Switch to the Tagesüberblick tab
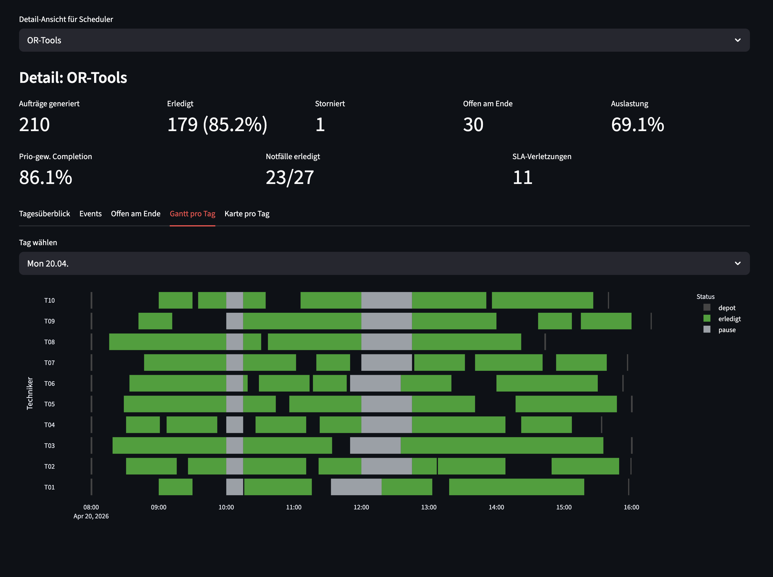The height and width of the screenshot is (577, 773). (x=44, y=214)
